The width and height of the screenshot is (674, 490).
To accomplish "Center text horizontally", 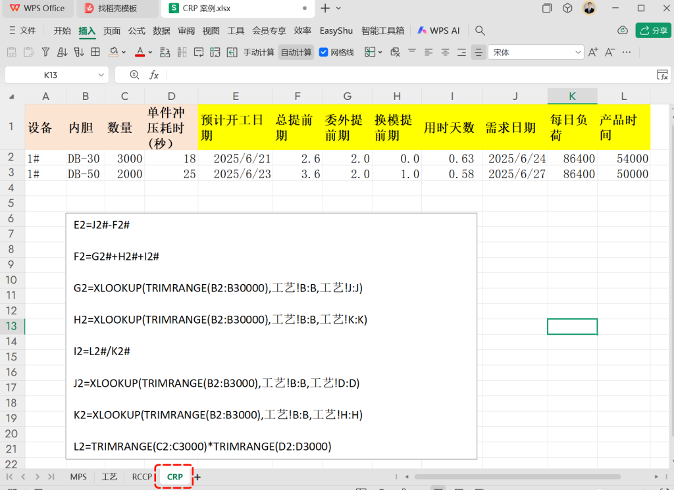I will (446, 53).
